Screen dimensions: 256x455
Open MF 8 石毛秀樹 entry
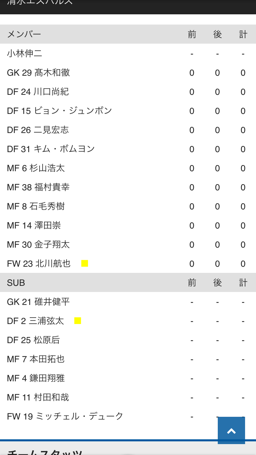click(36, 206)
